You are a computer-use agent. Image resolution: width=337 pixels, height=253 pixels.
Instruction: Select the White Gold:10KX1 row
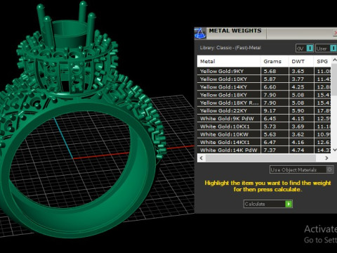tap(264, 126)
